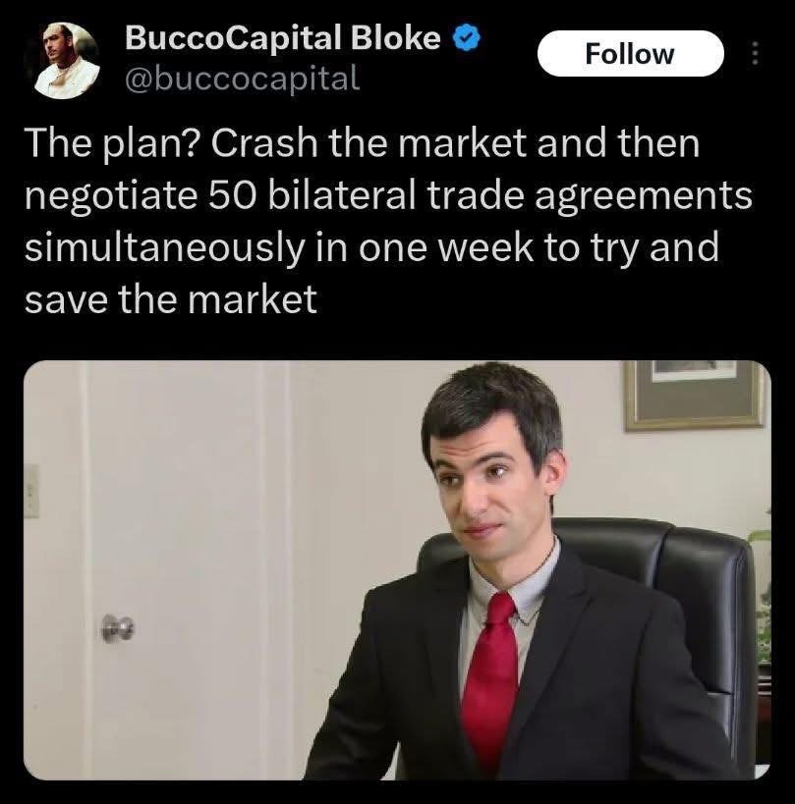Click the blue verified checkmark badge
Image resolution: width=795 pixels, height=804 pixels.
tap(466, 39)
